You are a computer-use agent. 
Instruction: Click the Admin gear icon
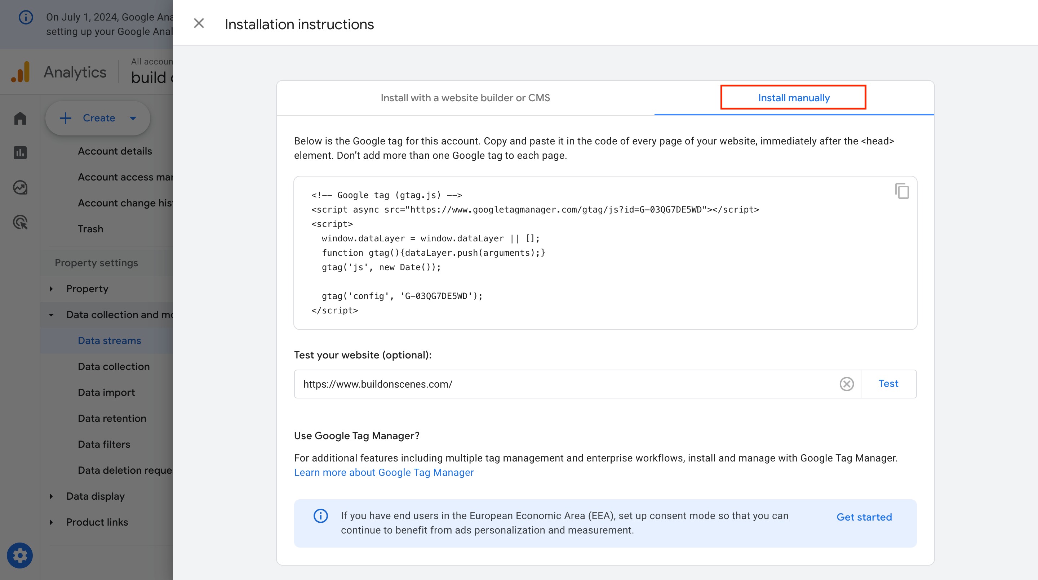20,556
